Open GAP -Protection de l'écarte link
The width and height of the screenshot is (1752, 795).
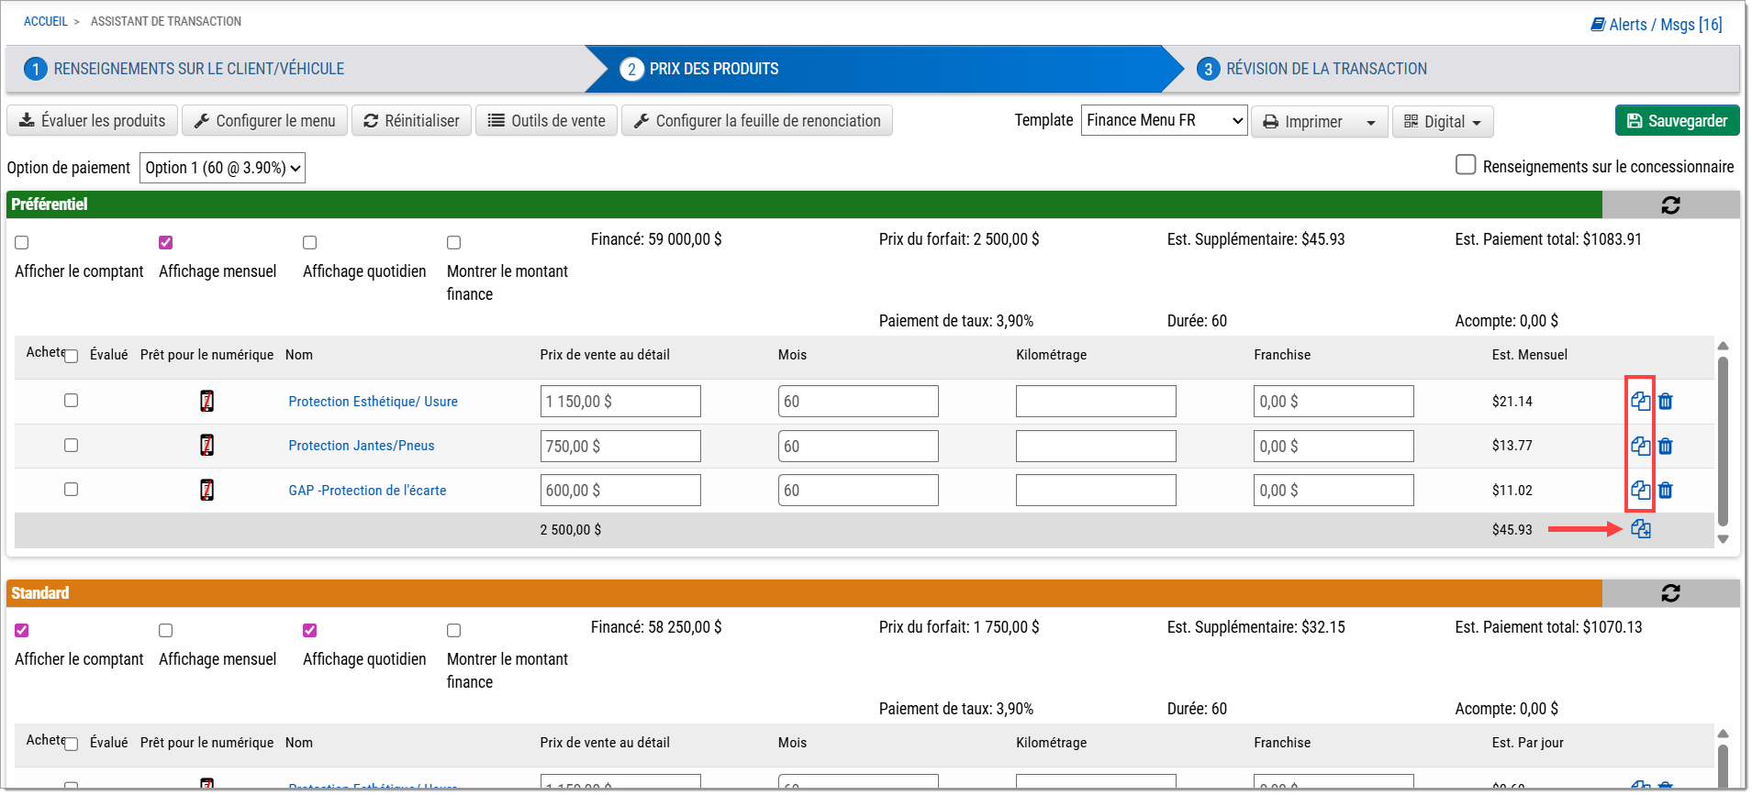click(x=367, y=491)
